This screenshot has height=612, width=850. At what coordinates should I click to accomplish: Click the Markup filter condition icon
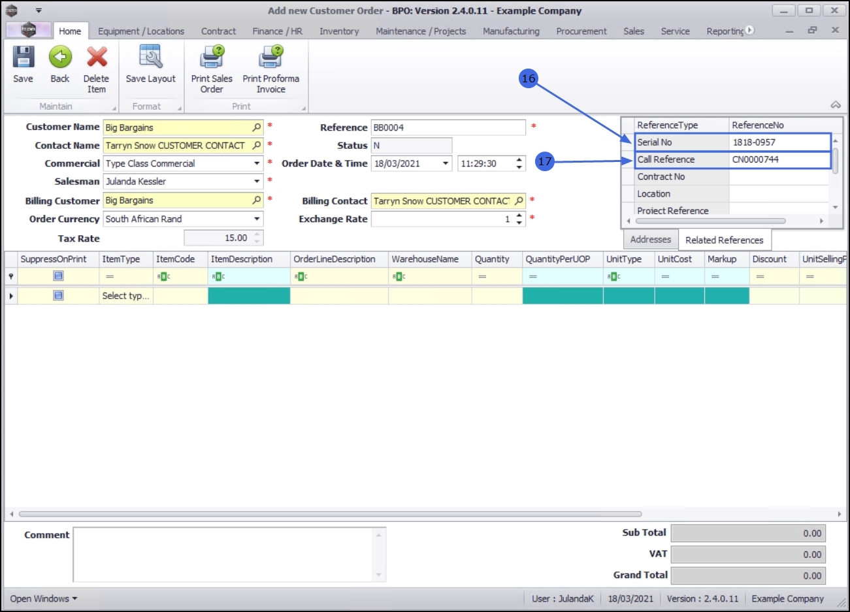[715, 277]
